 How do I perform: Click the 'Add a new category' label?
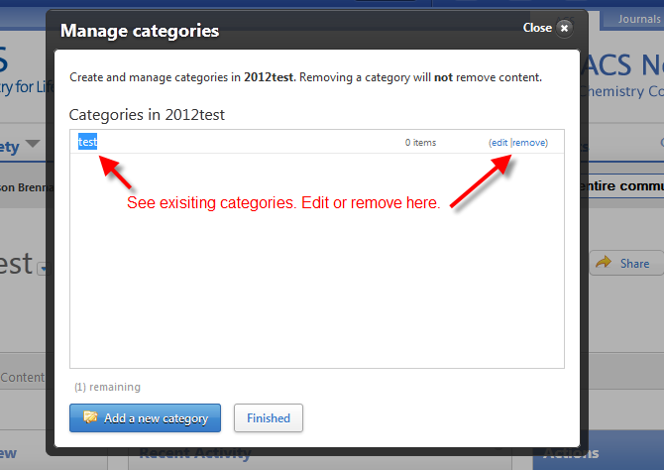[156, 418]
